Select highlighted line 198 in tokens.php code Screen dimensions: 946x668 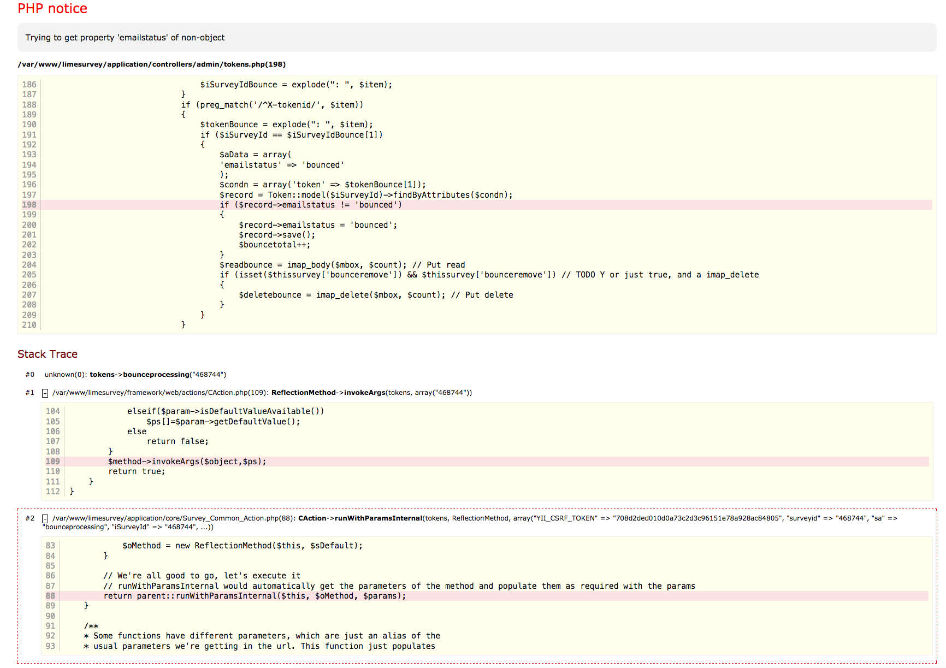[310, 205]
